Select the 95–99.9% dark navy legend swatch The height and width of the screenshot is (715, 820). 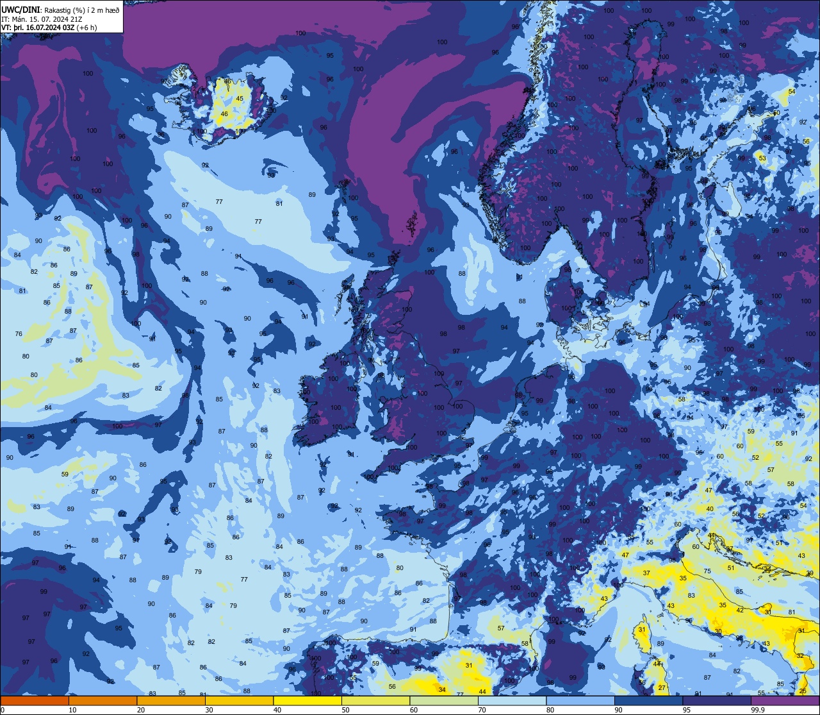pos(717,701)
